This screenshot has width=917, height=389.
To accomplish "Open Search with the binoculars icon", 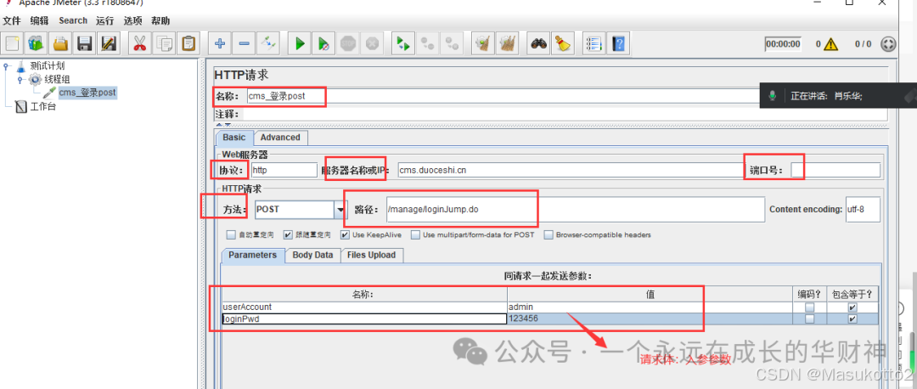I will (x=538, y=42).
